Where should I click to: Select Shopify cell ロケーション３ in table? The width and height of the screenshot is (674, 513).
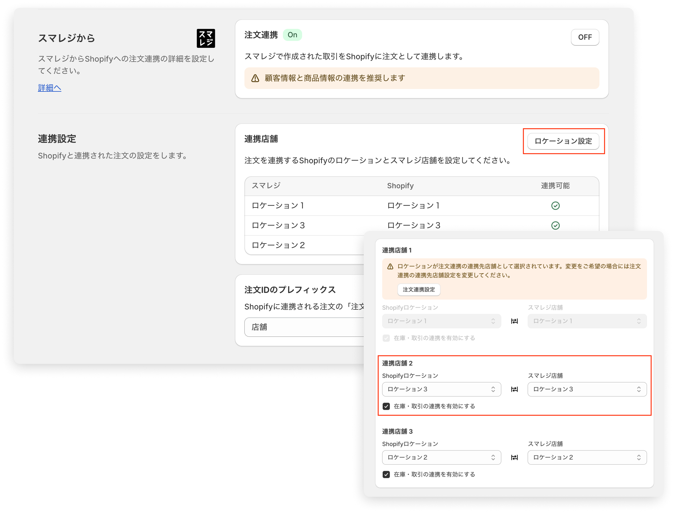(x=414, y=226)
